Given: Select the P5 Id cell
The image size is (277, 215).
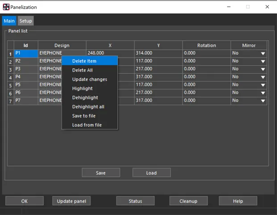Looking at the screenshot, I should point(26,85).
